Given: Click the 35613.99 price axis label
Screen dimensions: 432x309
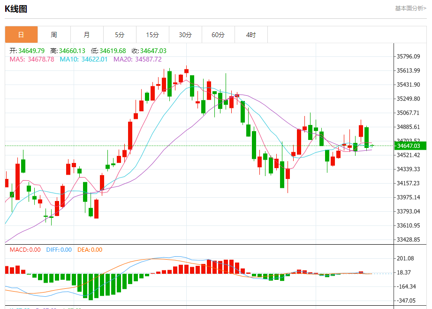Looking at the screenshot, I should [x=408, y=70].
